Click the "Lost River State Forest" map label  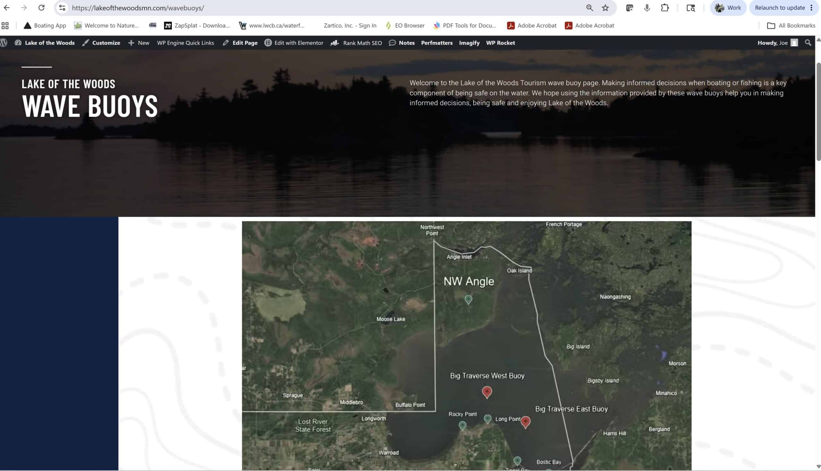[313, 426]
